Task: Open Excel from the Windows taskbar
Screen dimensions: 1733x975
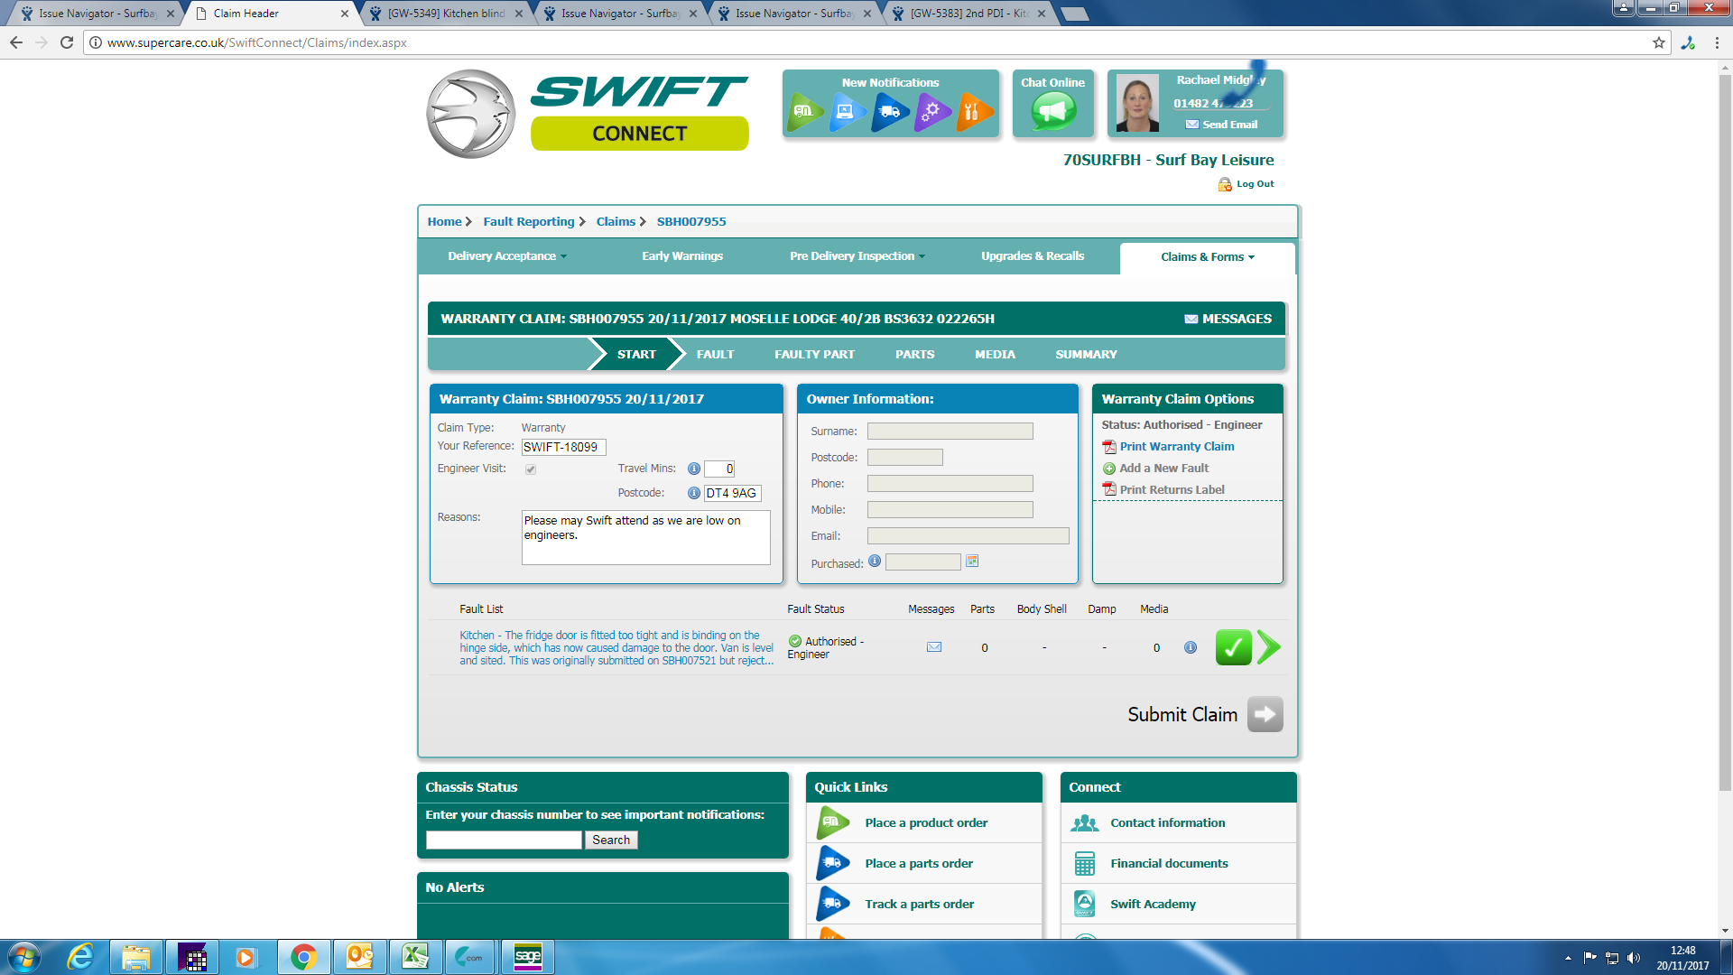Action: [x=415, y=957]
